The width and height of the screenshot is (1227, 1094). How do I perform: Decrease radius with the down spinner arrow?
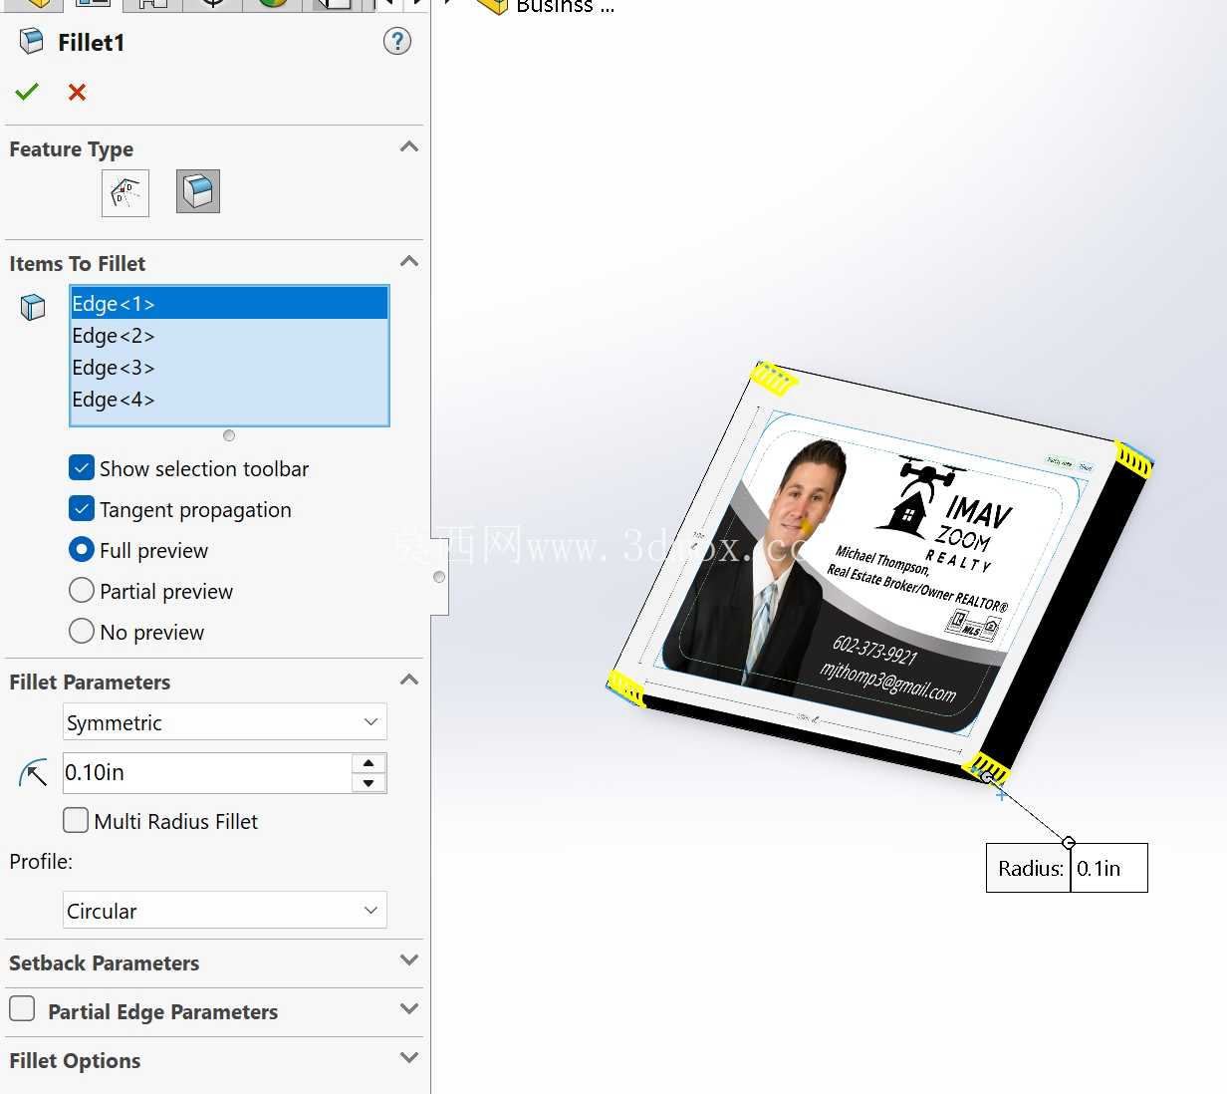tap(368, 783)
